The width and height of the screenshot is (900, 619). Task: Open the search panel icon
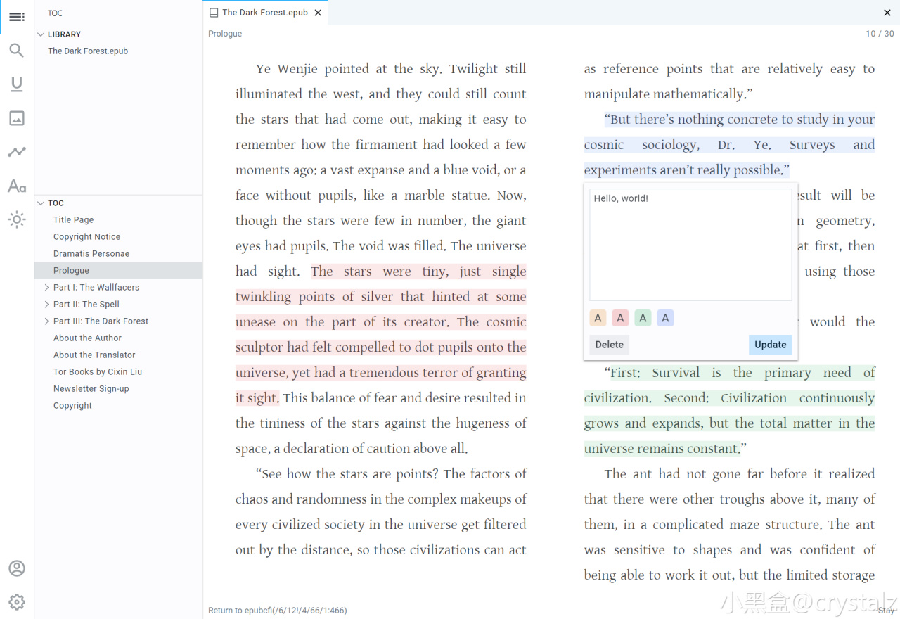[x=17, y=51]
